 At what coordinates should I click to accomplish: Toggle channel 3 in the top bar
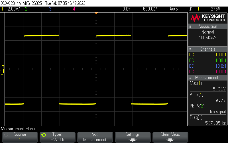click(x=50, y=9)
